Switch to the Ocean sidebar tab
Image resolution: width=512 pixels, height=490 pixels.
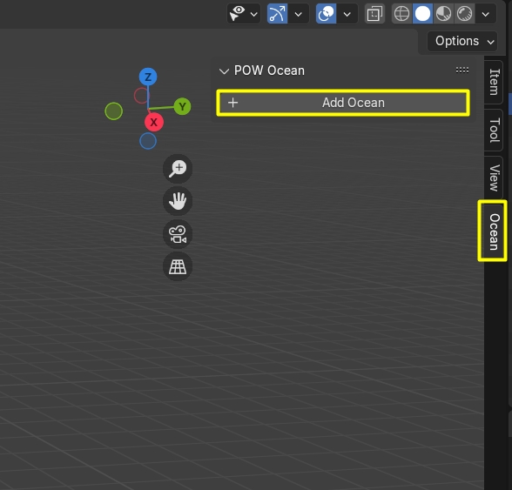(x=494, y=232)
